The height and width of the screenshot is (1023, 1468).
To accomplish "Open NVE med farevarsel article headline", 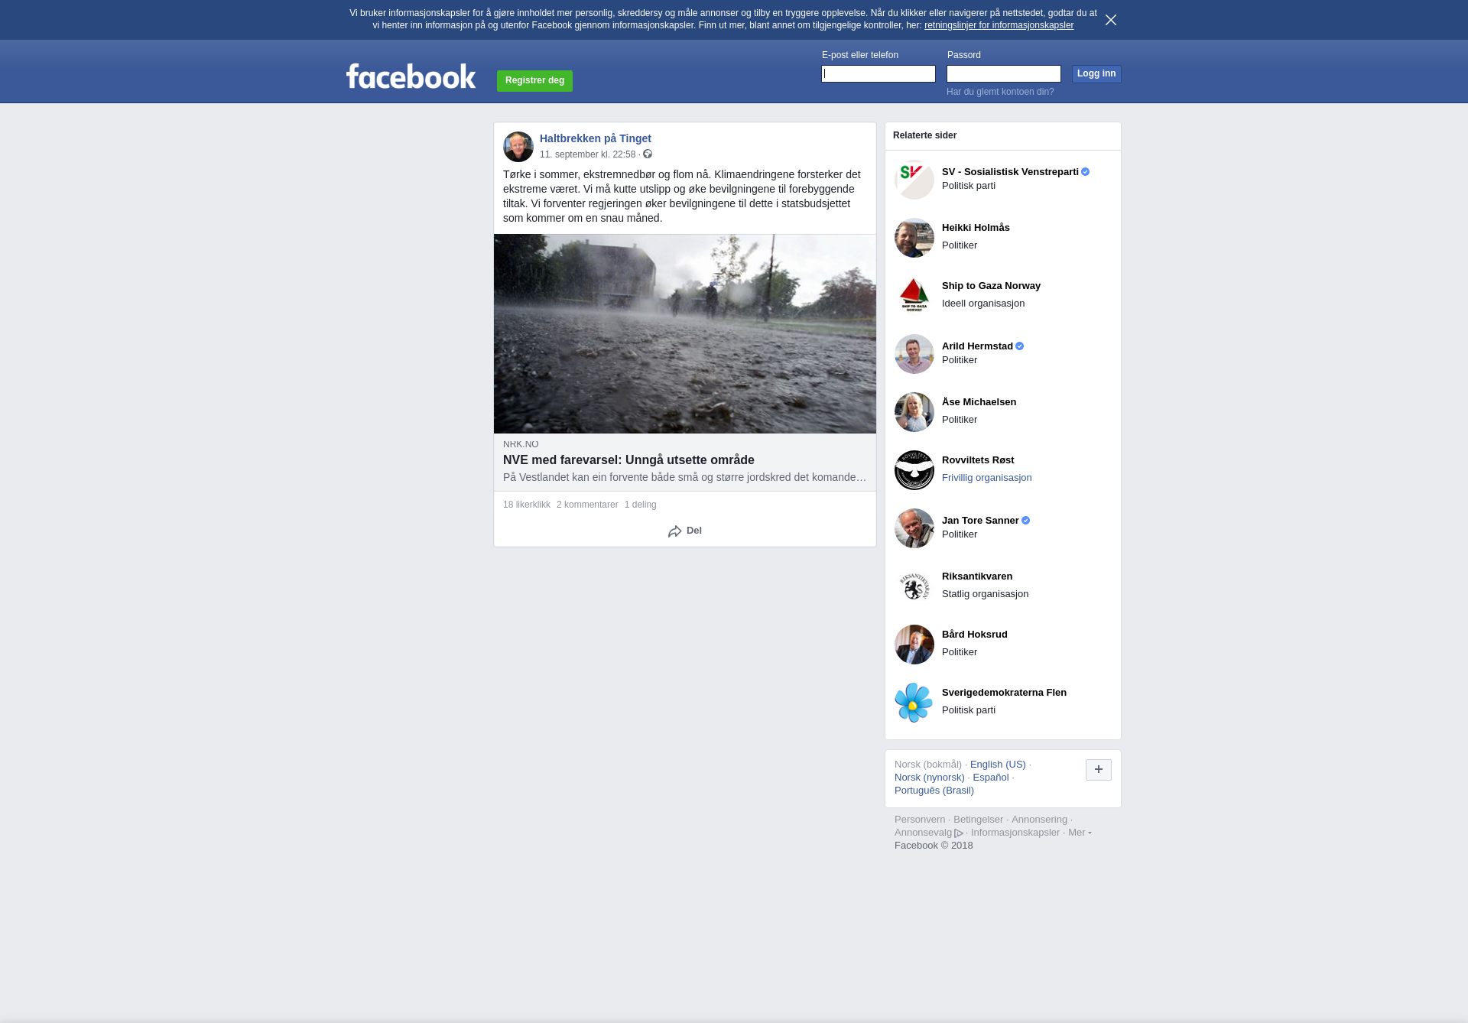I will (x=628, y=460).
